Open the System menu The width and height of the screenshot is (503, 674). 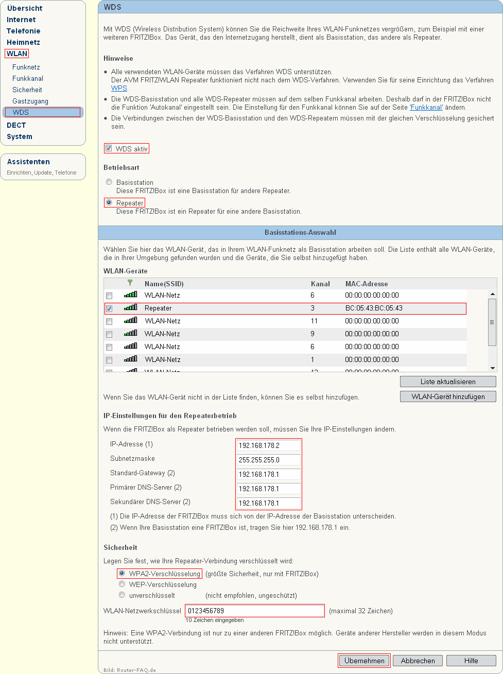tap(20, 136)
